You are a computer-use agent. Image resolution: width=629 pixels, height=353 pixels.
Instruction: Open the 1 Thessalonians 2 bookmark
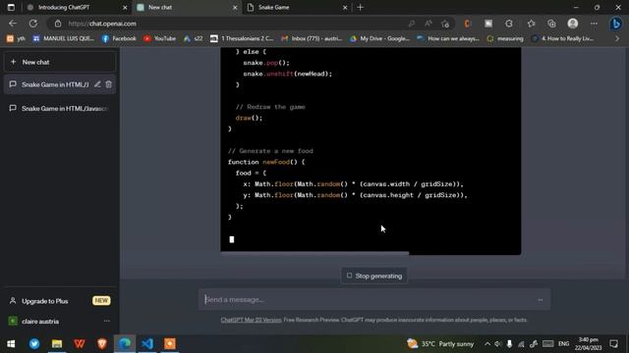(x=242, y=38)
